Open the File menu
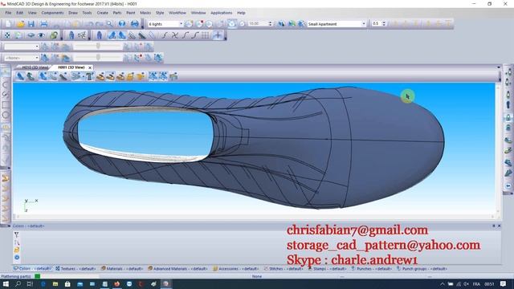The width and height of the screenshot is (514, 289). (8, 13)
